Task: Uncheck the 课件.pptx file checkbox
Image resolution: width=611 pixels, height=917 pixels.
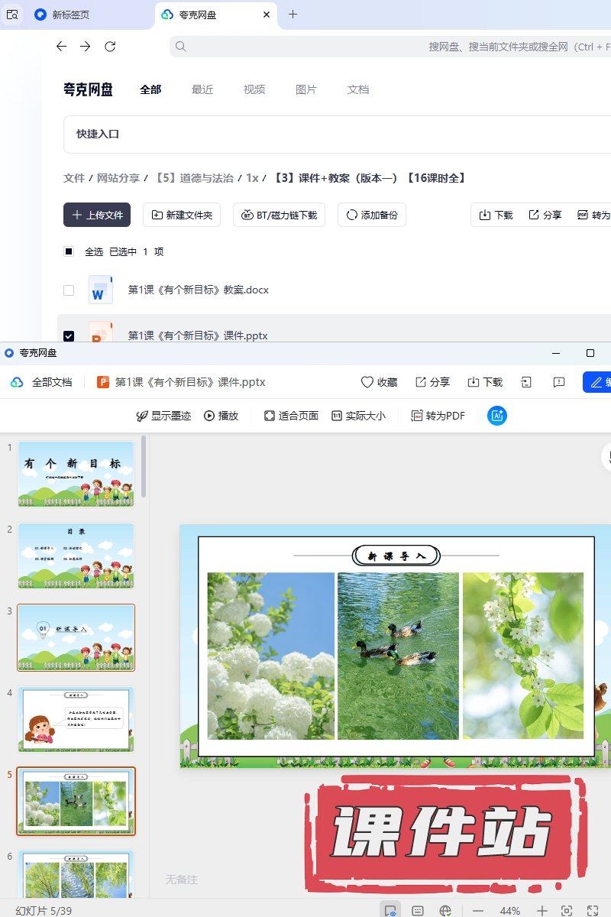Action: click(69, 335)
